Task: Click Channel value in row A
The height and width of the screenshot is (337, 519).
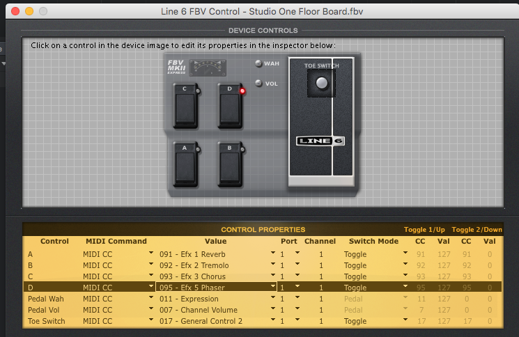Action: [321, 254]
